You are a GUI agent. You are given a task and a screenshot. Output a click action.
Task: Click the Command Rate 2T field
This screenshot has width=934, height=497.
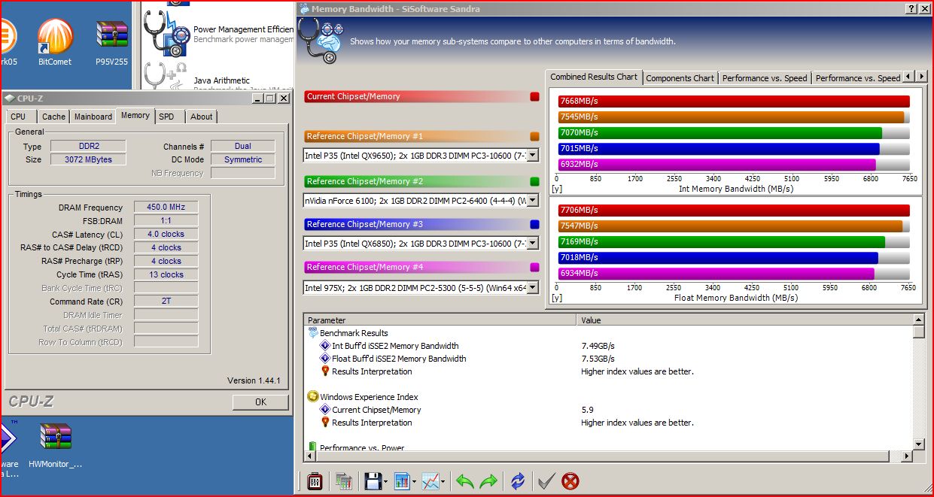click(166, 302)
